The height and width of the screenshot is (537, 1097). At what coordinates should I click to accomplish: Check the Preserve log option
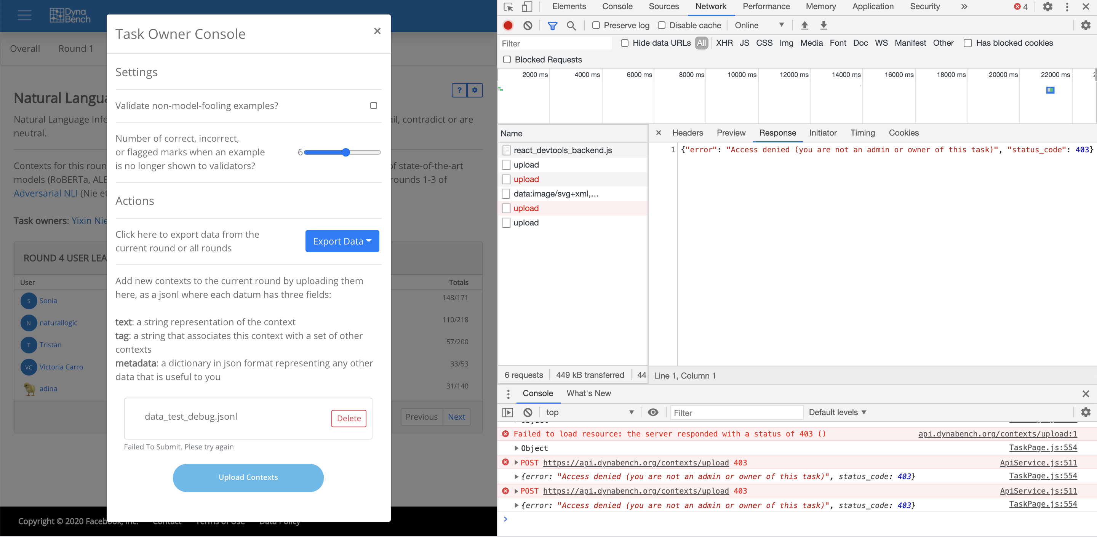(x=596, y=25)
